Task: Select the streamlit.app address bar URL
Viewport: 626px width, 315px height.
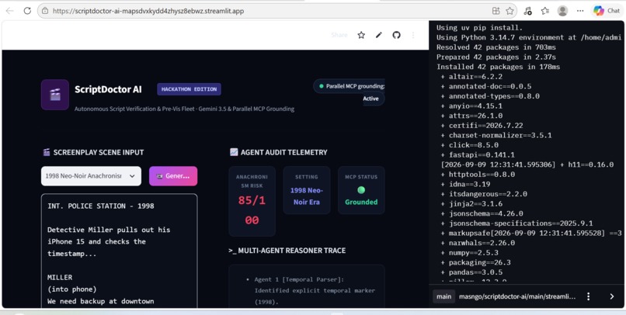Action: tap(148, 11)
